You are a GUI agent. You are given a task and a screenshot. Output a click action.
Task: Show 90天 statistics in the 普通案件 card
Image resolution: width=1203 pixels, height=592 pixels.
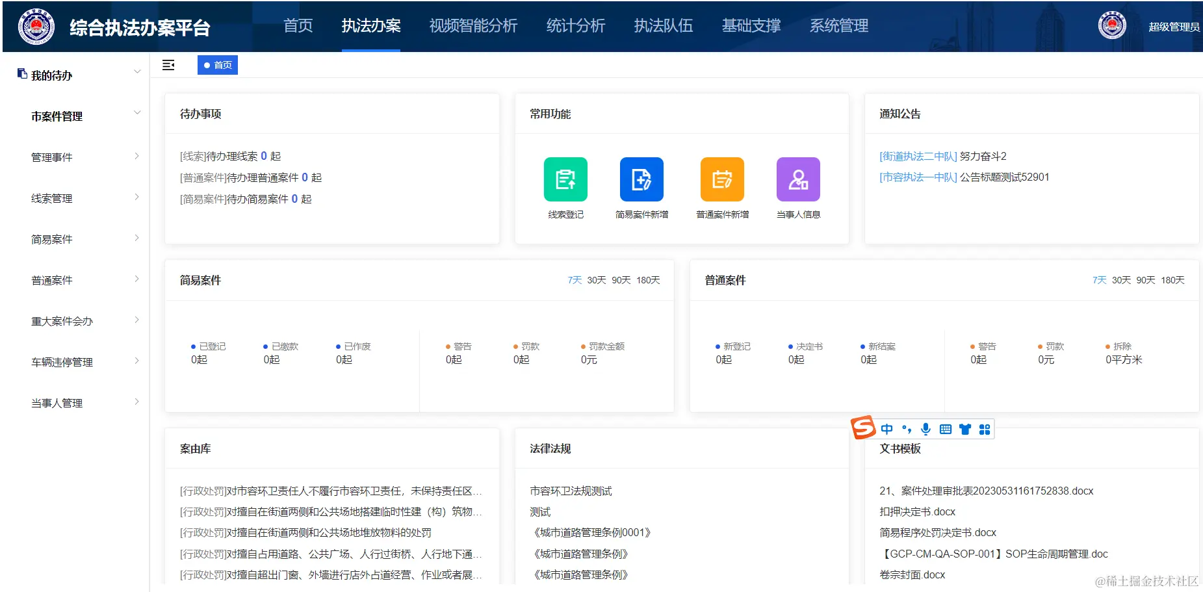coord(1146,280)
